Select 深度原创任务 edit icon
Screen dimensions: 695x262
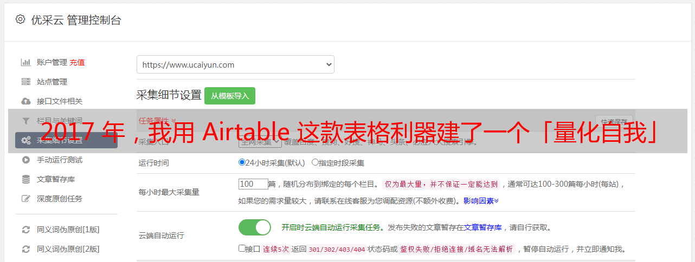pos(25,199)
